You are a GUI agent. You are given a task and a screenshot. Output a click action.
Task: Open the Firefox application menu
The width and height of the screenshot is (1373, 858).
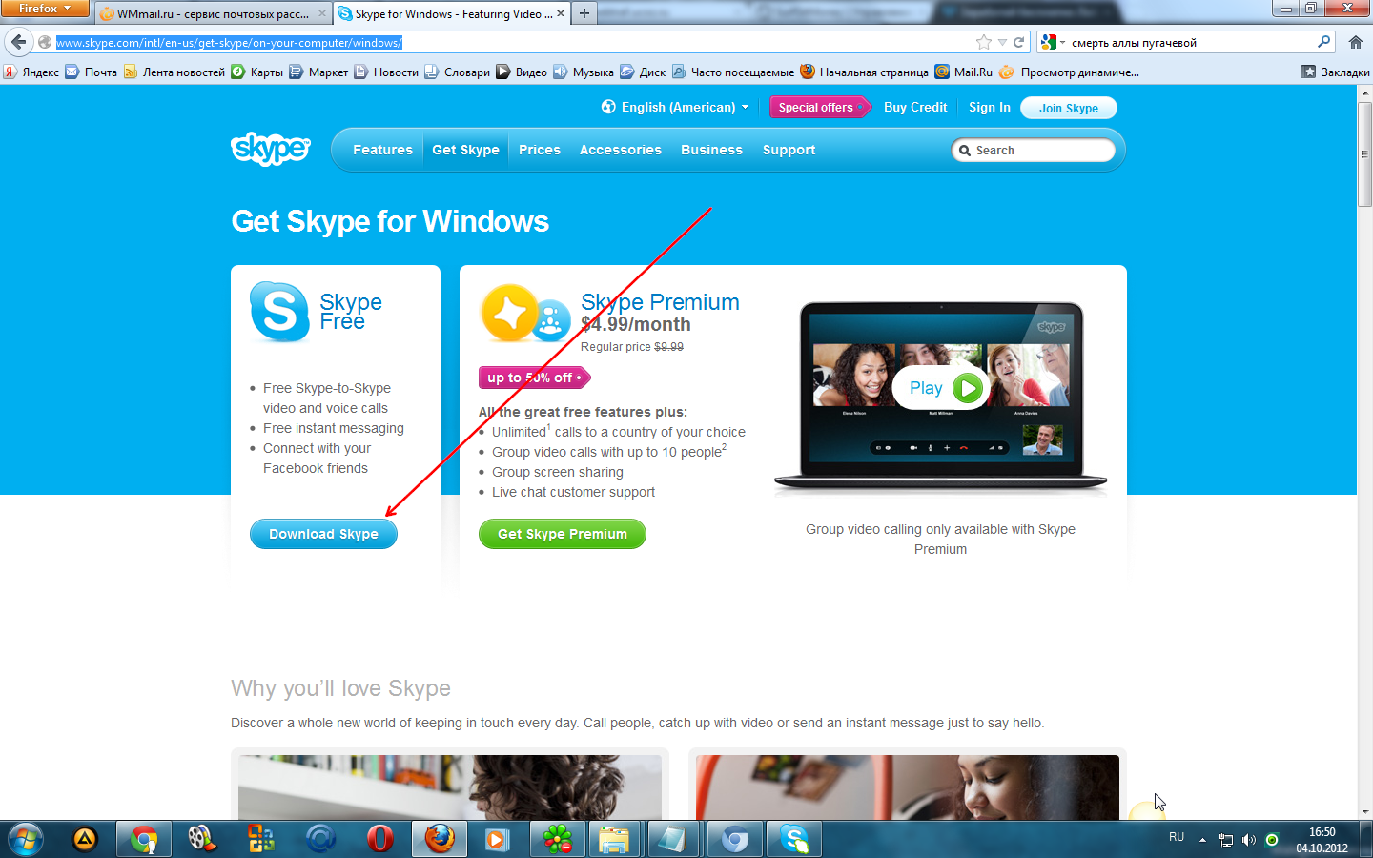[45, 9]
